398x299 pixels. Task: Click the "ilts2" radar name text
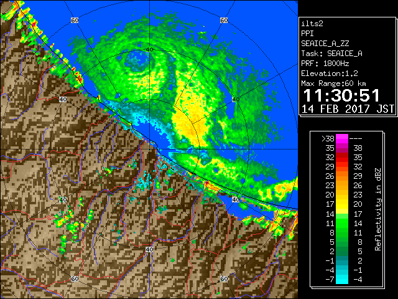[312, 24]
